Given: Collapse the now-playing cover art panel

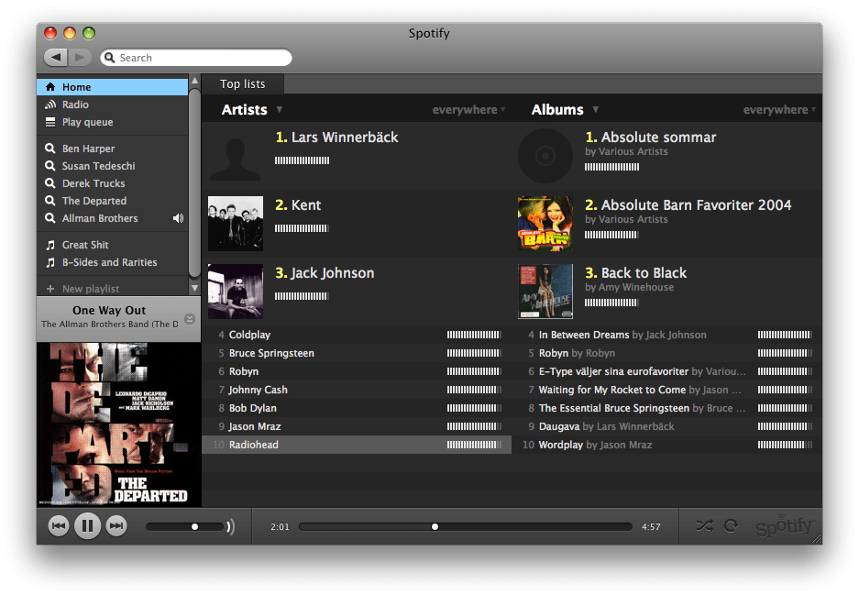Looking at the screenshot, I should 190,319.
